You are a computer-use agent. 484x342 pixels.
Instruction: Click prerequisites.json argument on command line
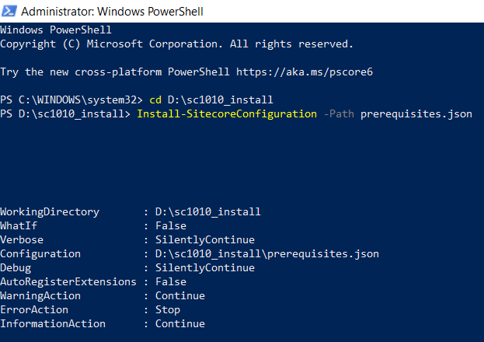[x=416, y=114]
